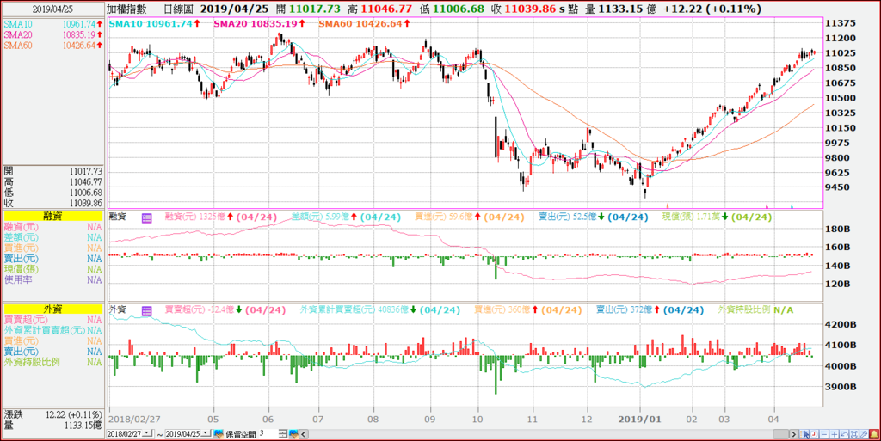881x441 pixels.
Task: Click SMA60 row in left panel
Action: point(52,46)
